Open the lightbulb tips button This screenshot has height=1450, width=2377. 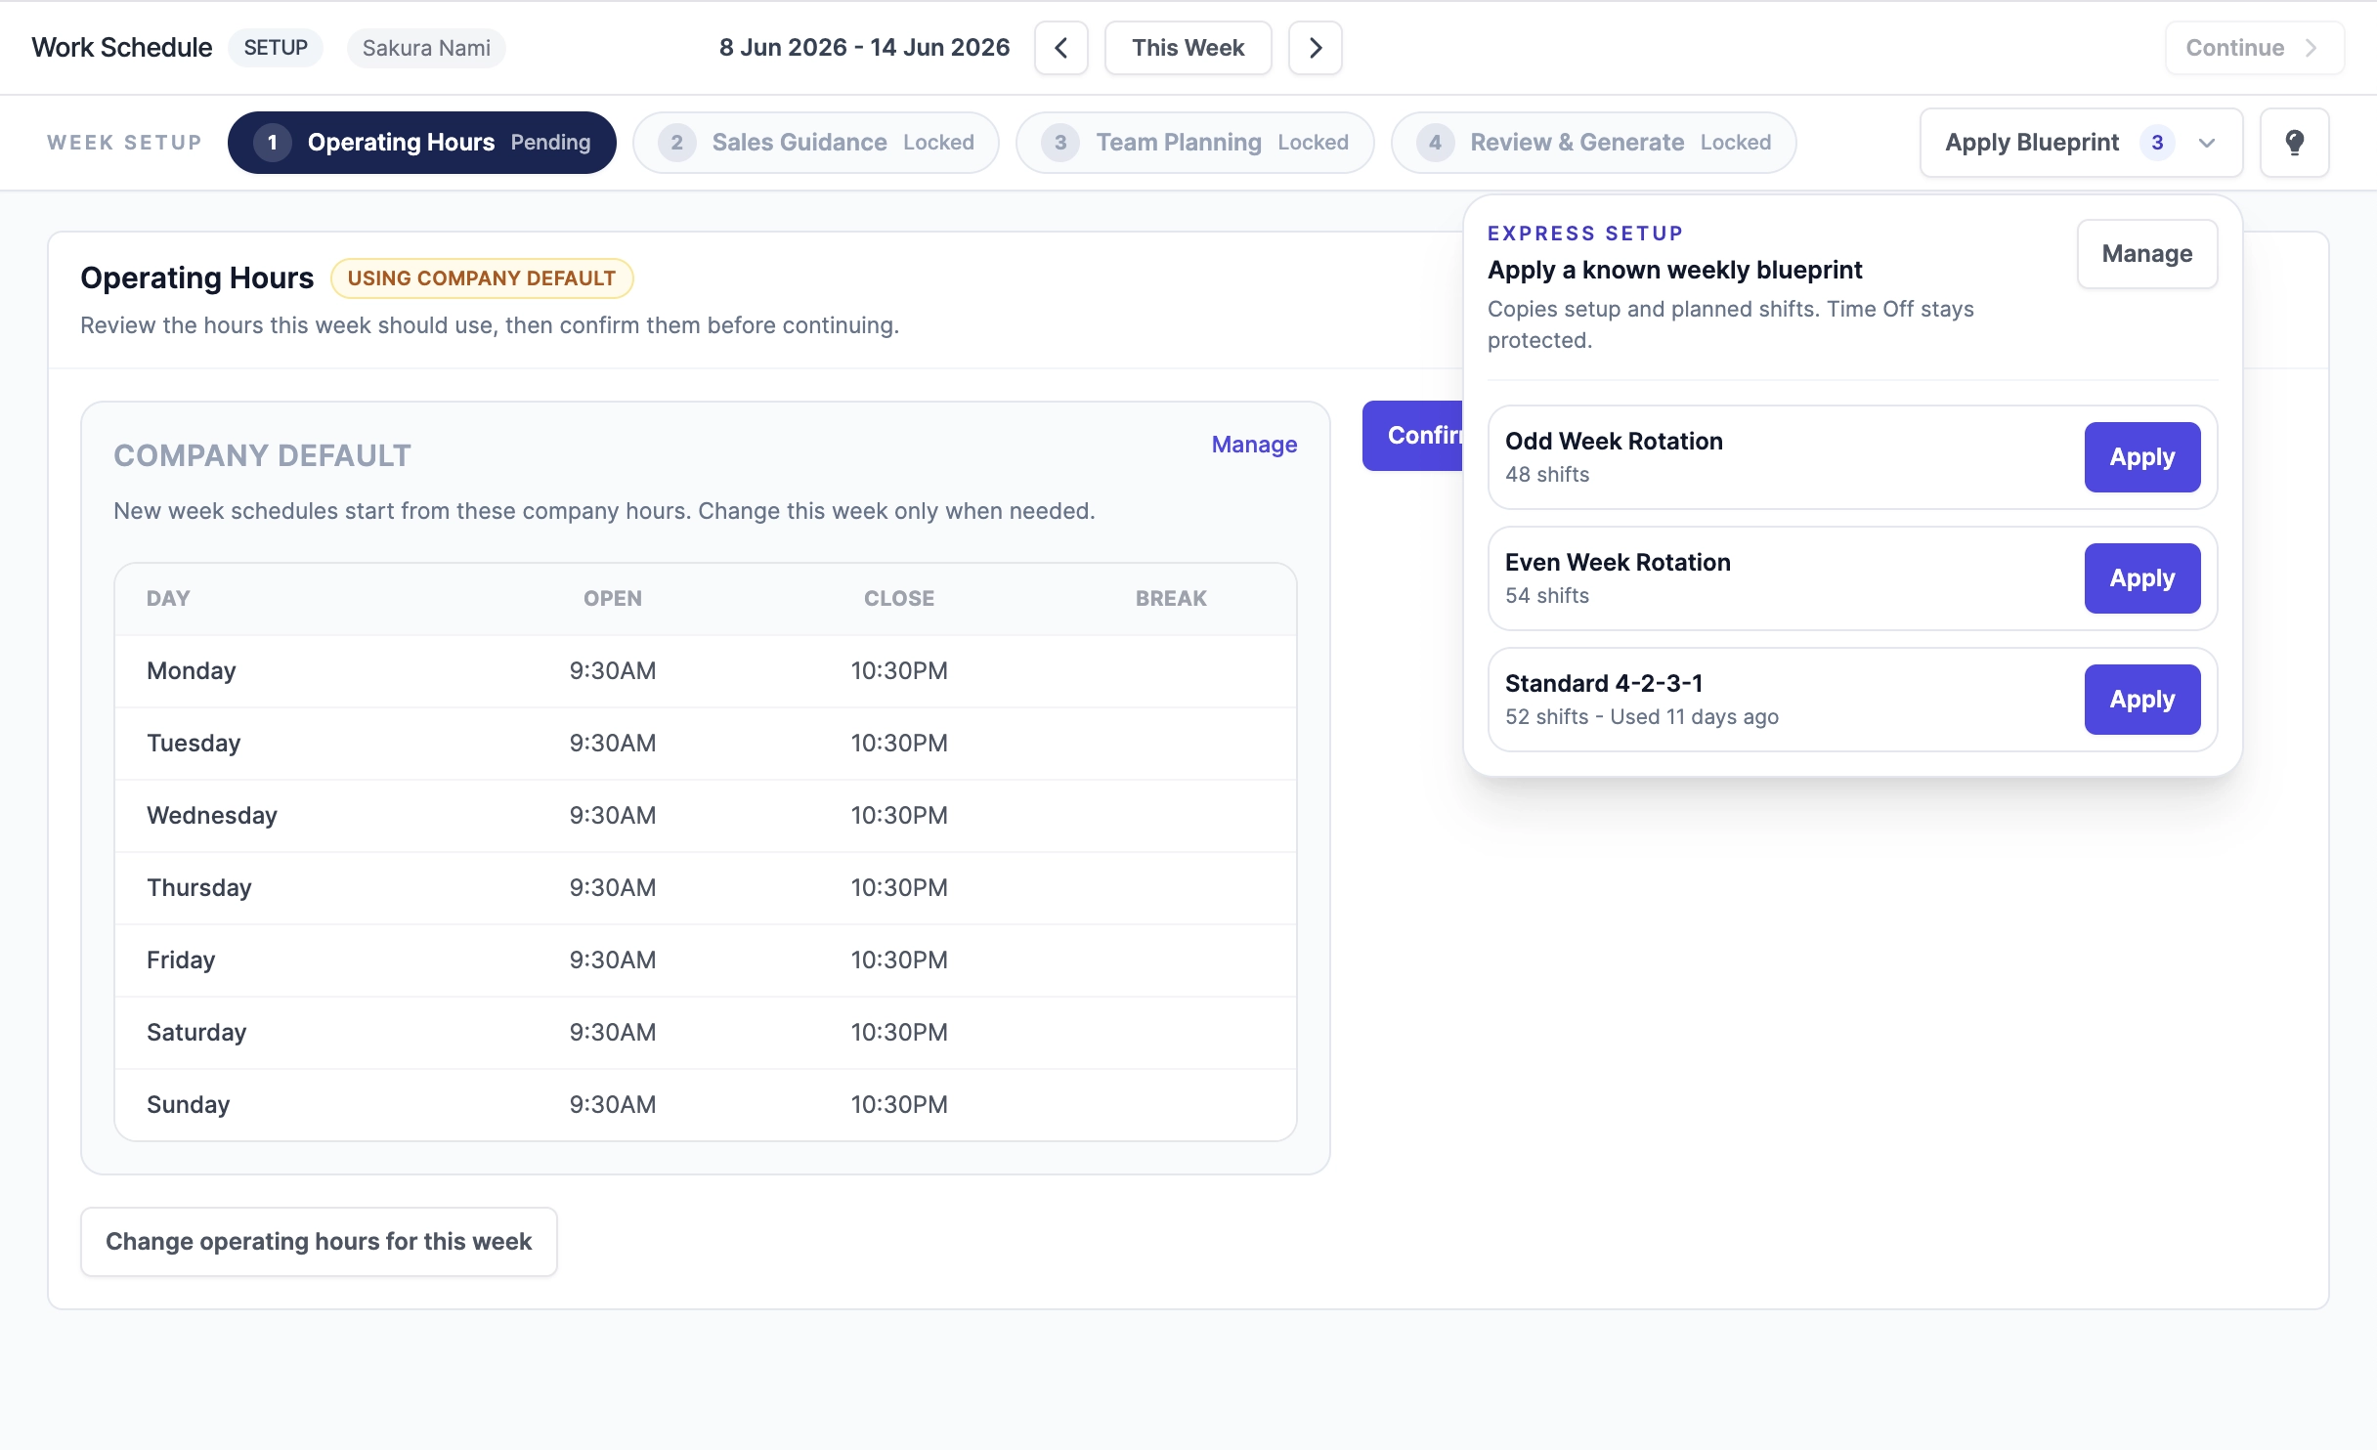pyautogui.click(x=2294, y=143)
